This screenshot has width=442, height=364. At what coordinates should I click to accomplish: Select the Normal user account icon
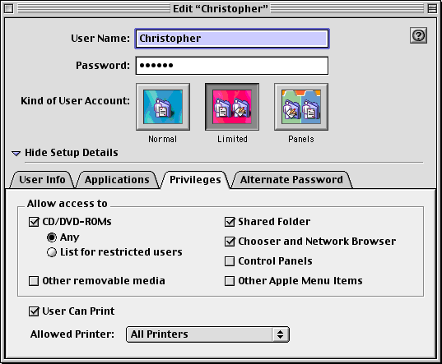pyautogui.click(x=163, y=107)
